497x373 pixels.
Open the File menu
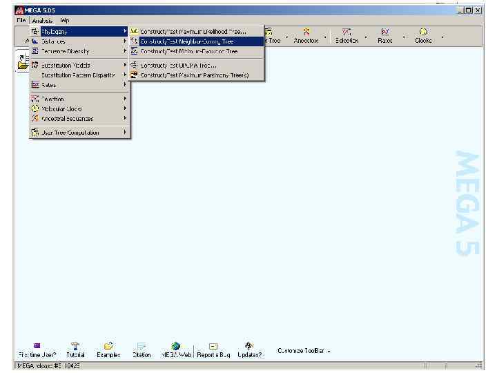click(21, 21)
